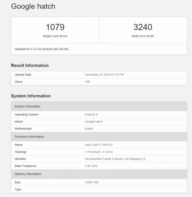Select the single-core score 1079

click(x=55, y=27)
